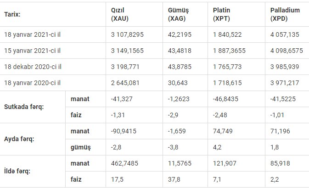Click the 18 yanvar 2021-ci il row label
The height and width of the screenshot is (189, 309).
click(32, 34)
